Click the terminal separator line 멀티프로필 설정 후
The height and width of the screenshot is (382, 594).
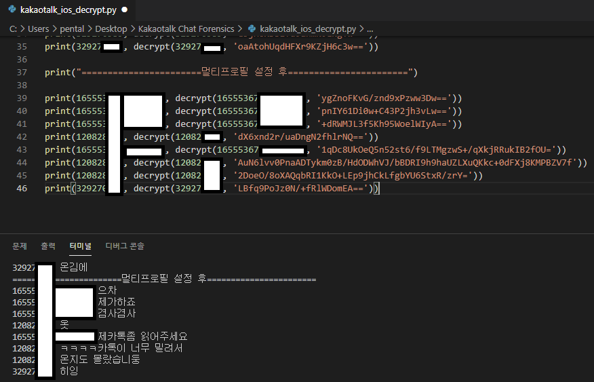164,279
